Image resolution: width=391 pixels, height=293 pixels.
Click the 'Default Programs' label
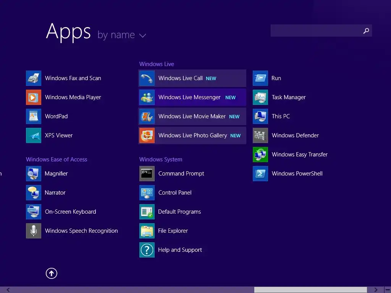pyautogui.click(x=179, y=212)
